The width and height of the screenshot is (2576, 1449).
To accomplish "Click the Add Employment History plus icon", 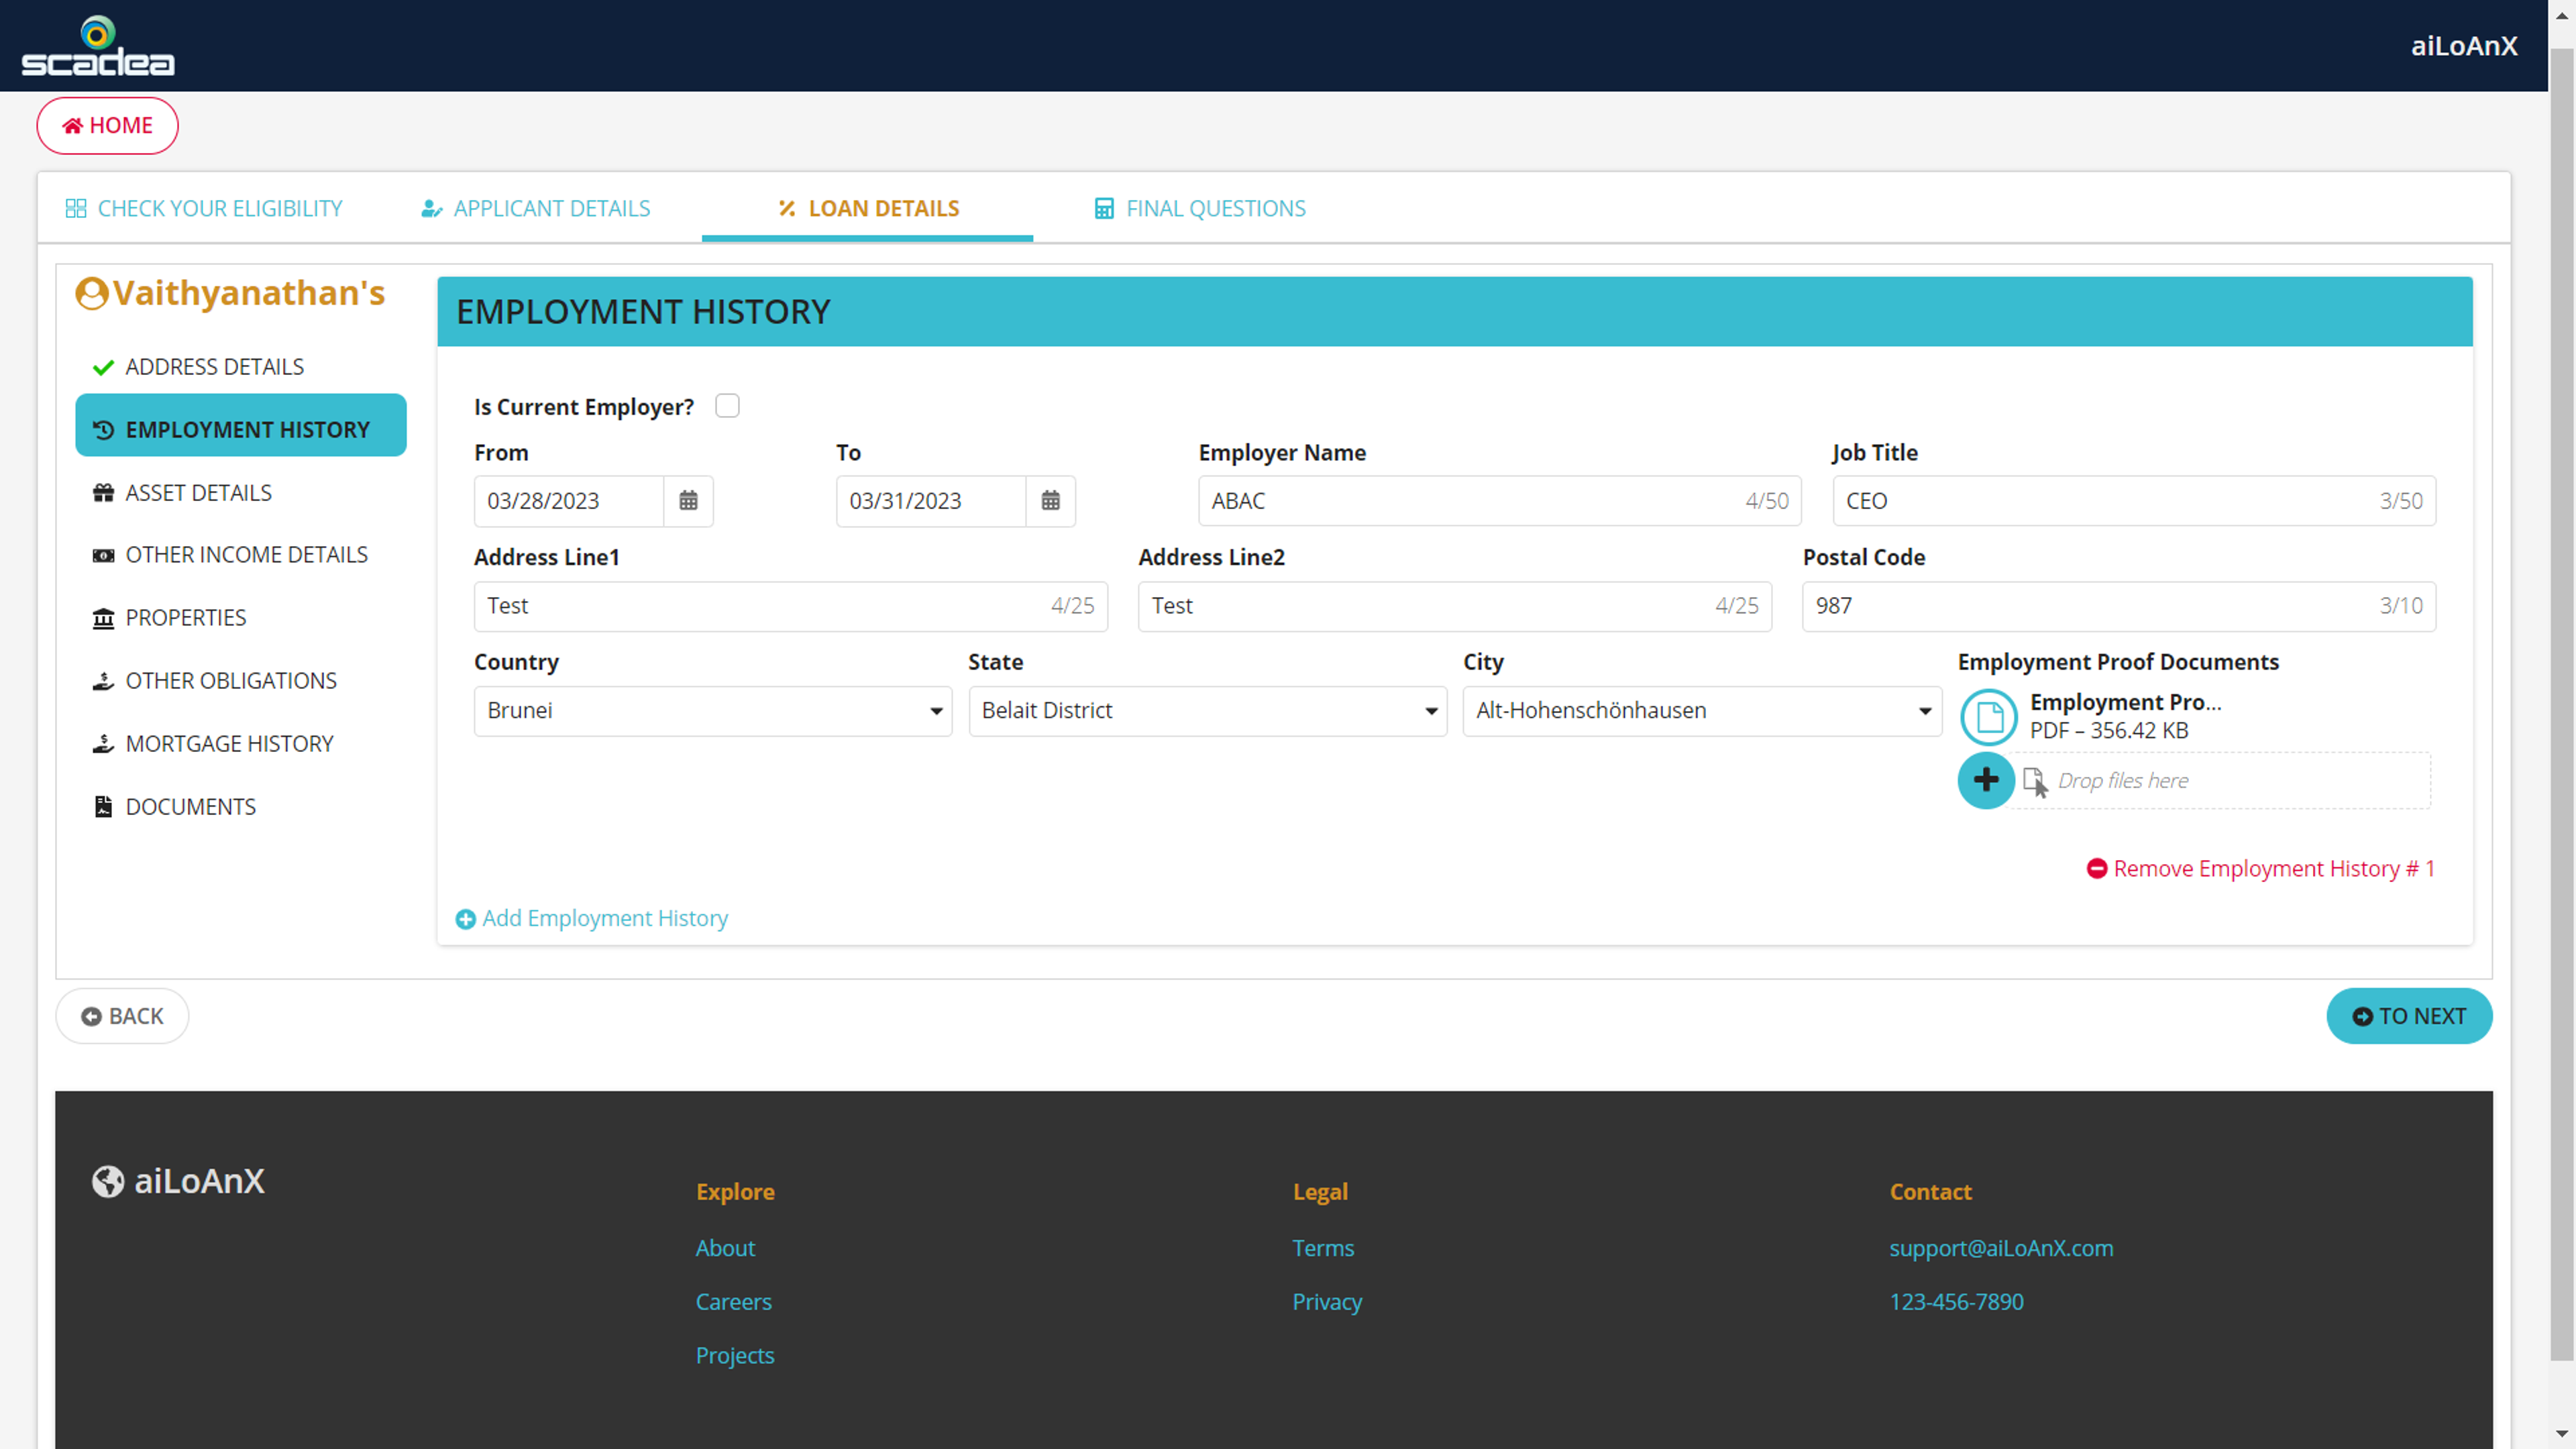I will (x=465, y=919).
